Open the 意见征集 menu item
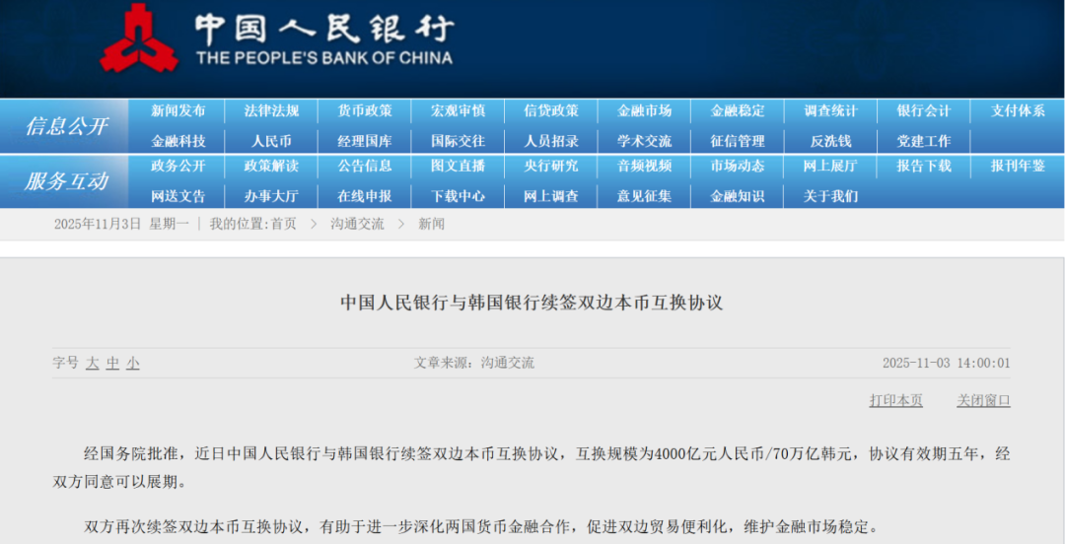This screenshot has width=1065, height=544. [x=644, y=196]
